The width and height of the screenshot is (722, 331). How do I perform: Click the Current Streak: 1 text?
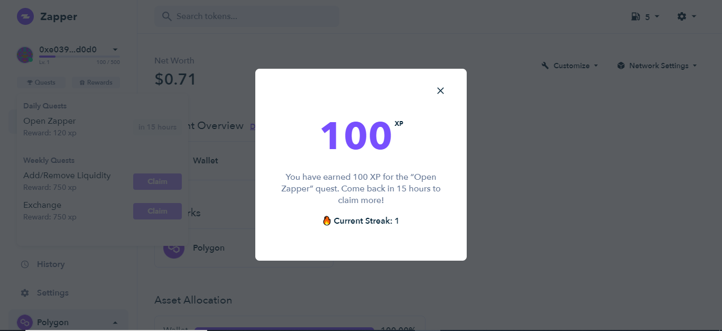point(366,221)
